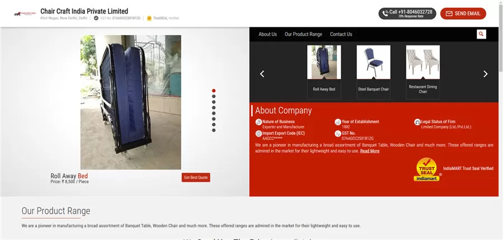Select the fourth slideshow dot

coord(213,107)
